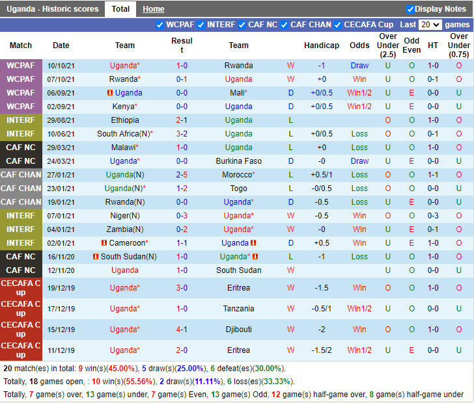The width and height of the screenshot is (474, 403).
Task: Select the Total tab
Action: point(120,9)
